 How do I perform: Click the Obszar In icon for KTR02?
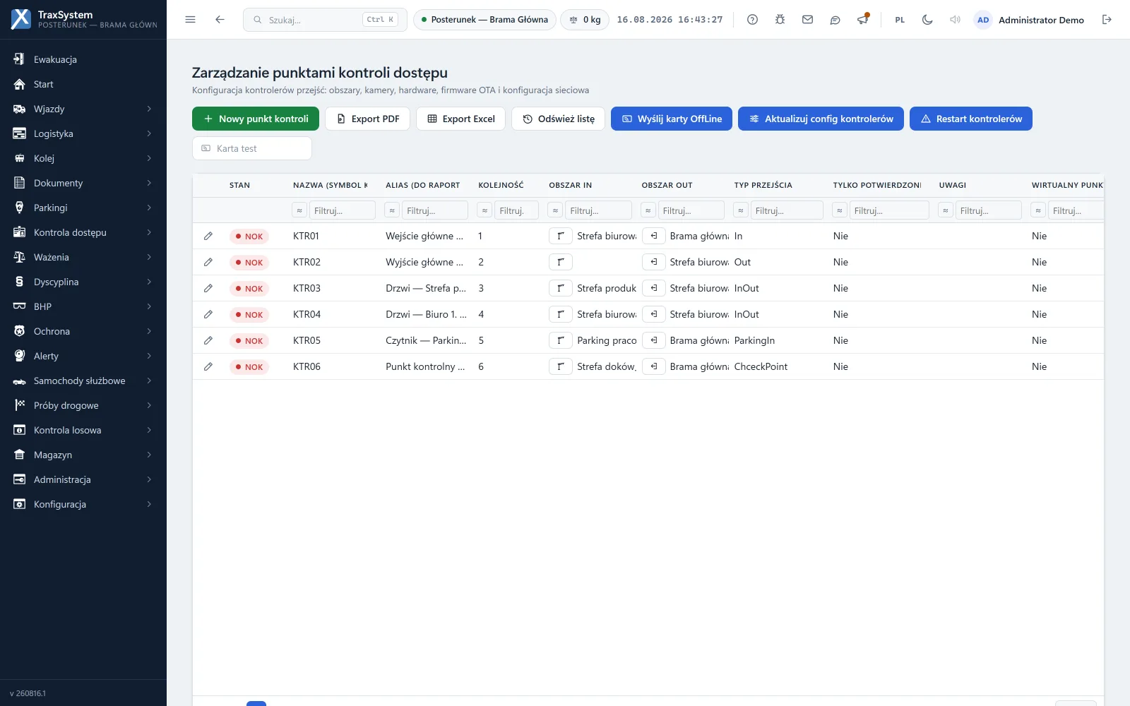560,262
